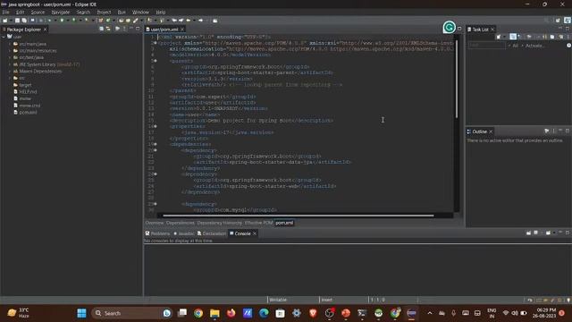Switch to the Dependencies tab of POM editor
The width and height of the screenshot is (572, 322).
(x=181, y=223)
